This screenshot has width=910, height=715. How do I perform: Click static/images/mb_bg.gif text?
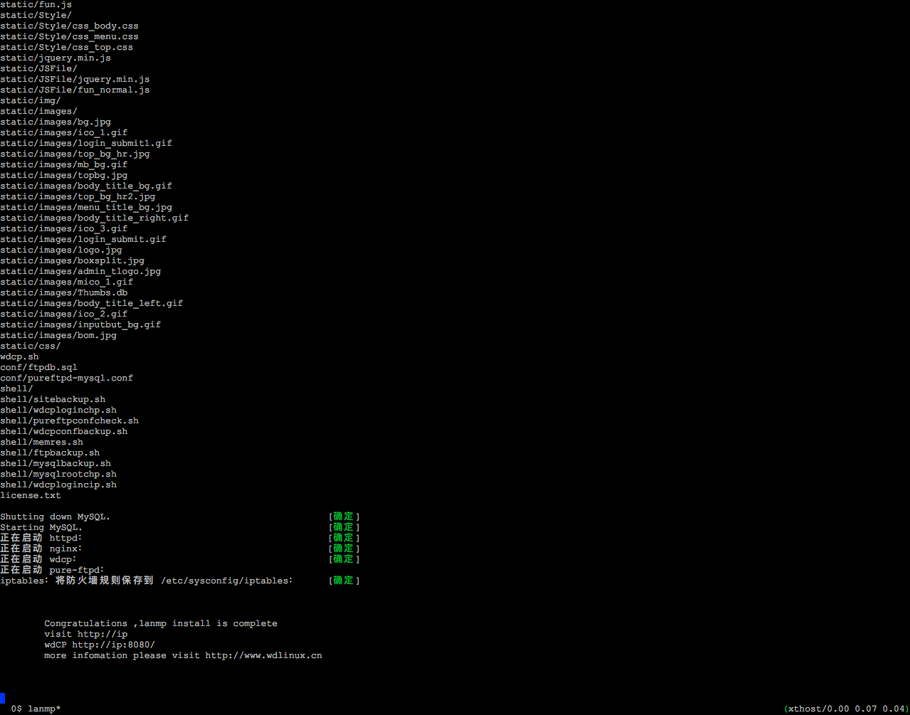[x=64, y=164]
